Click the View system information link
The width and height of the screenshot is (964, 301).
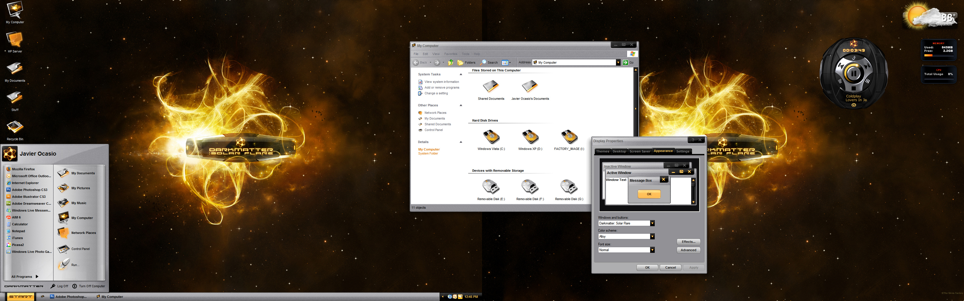point(442,82)
